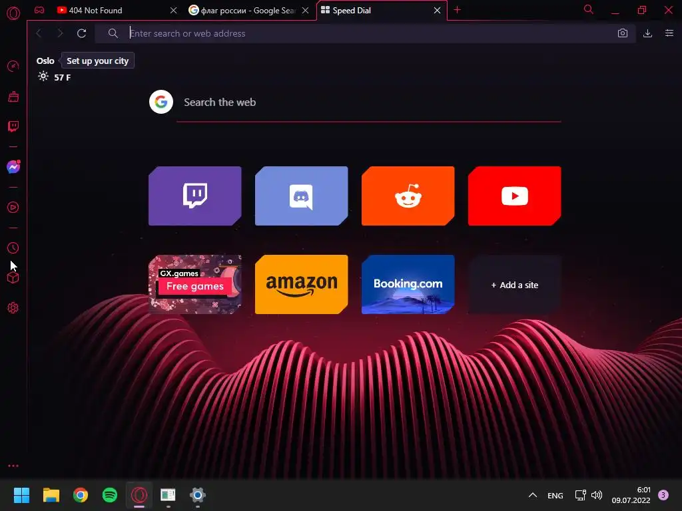Open GX.games Free games tile
Screen dimensions: 682x511
pyautogui.click(x=195, y=285)
